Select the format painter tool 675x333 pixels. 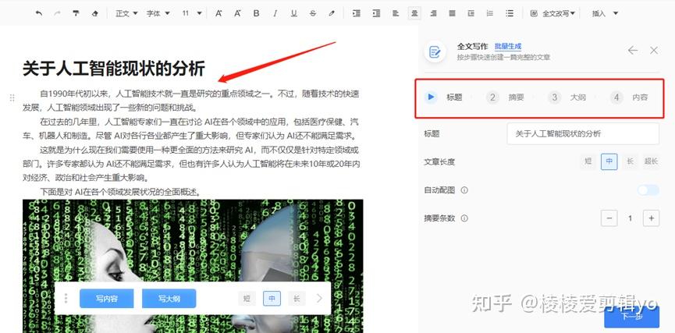pos(76,13)
